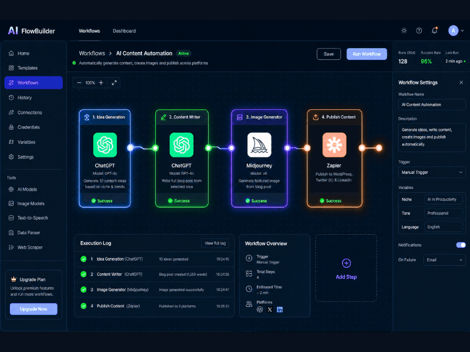The image size is (470, 352).
Task: Click the 3. Image Generator node header
Action: (x=259, y=117)
